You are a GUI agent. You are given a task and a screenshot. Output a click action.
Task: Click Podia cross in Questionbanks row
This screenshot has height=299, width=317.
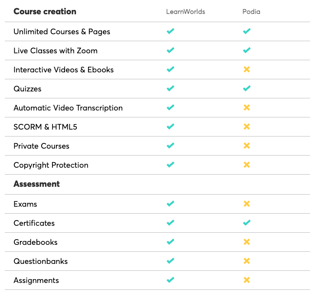click(247, 261)
